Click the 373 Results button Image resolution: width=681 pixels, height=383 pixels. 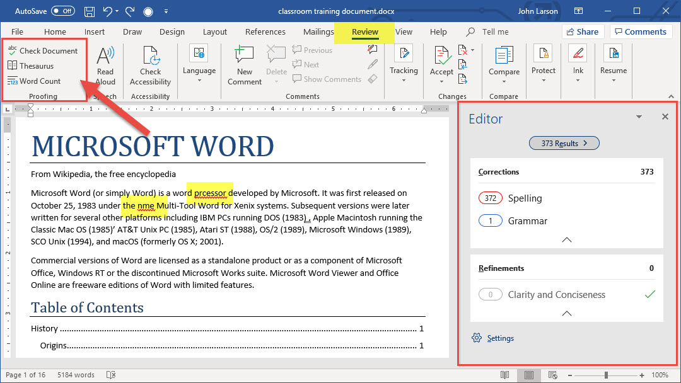tap(564, 143)
